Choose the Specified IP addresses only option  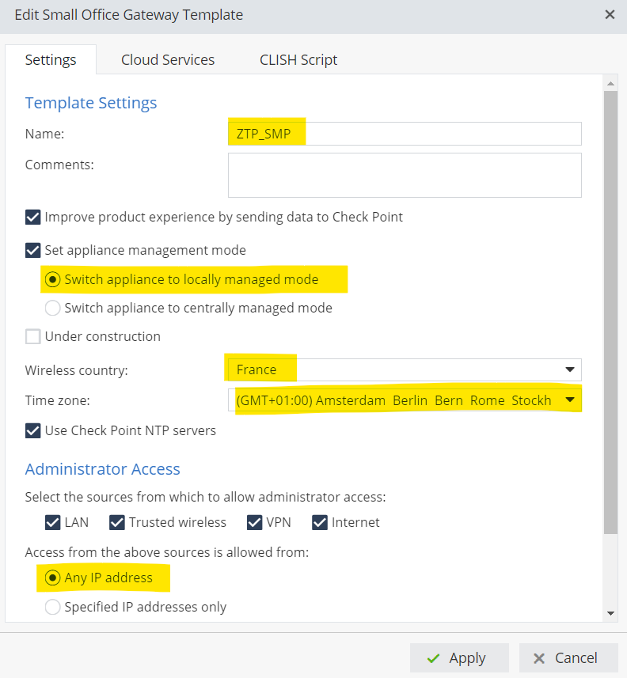tap(53, 607)
